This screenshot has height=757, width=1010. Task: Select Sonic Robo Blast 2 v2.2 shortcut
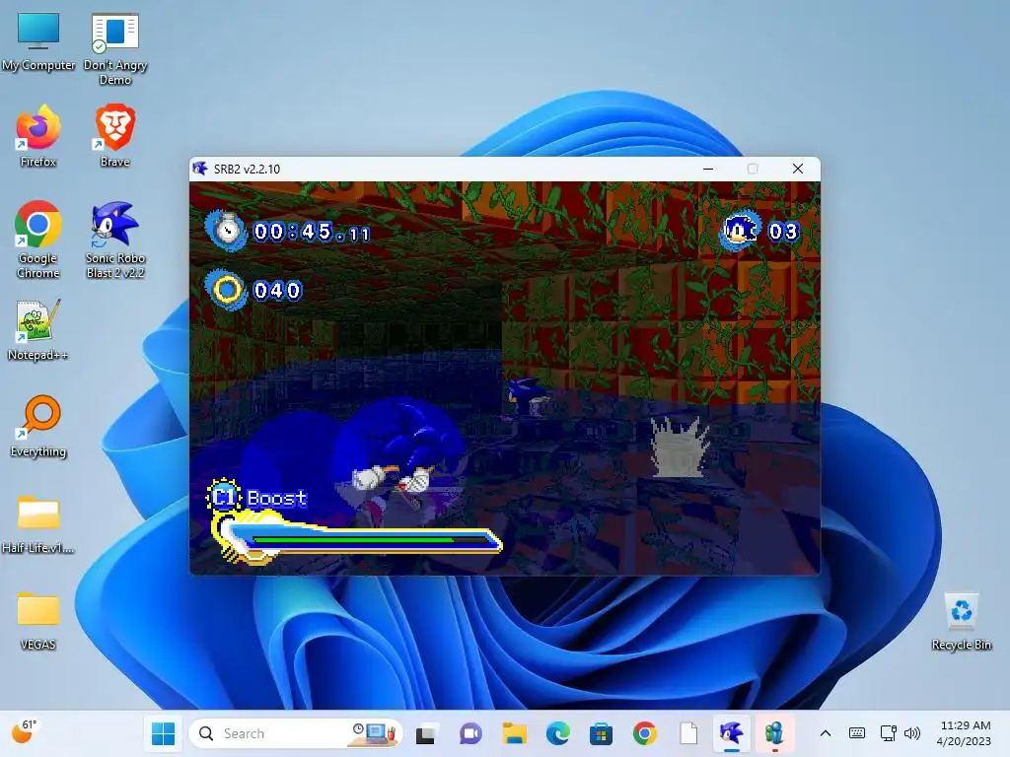click(114, 241)
